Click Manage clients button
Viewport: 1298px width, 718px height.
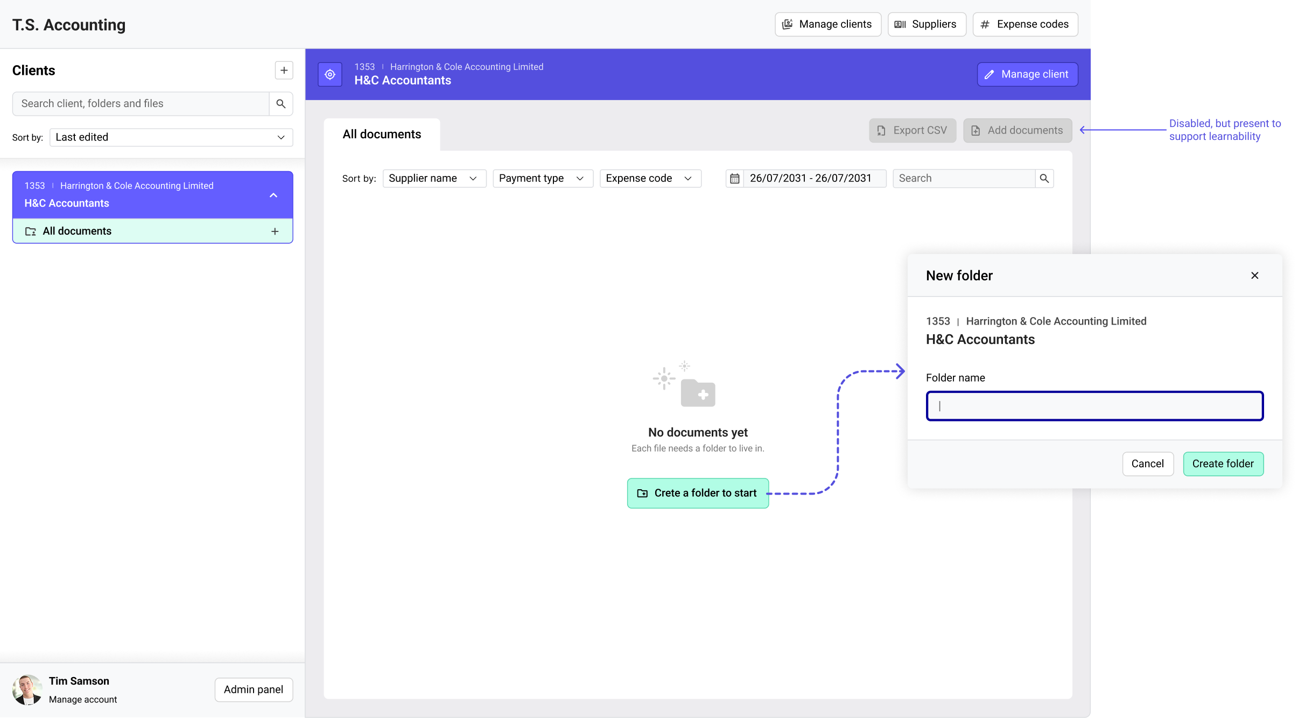pos(827,24)
